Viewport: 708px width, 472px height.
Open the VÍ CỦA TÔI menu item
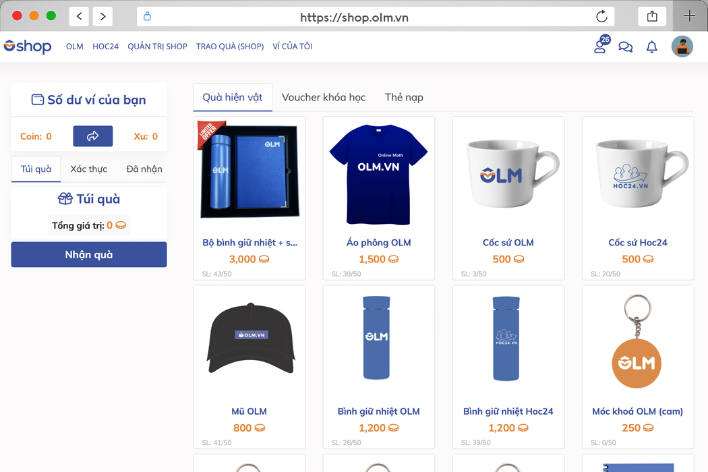pos(293,46)
